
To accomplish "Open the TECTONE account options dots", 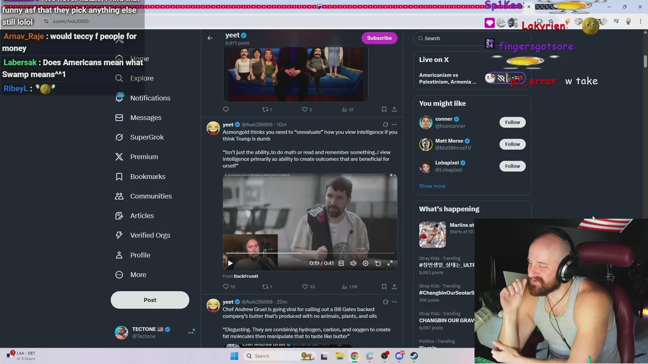I will tap(191, 332).
